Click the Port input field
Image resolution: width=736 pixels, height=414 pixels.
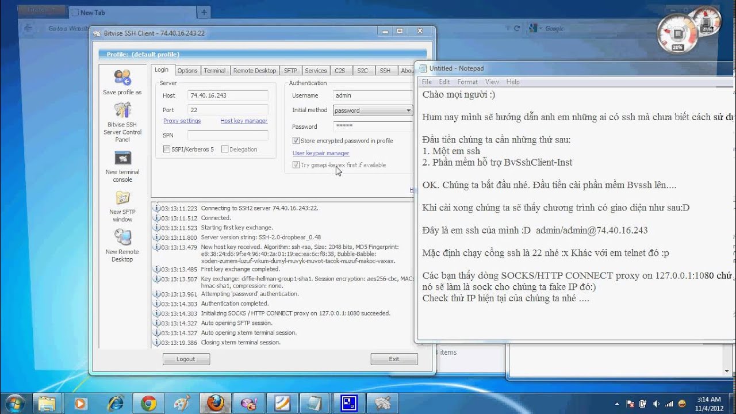pyautogui.click(x=228, y=110)
